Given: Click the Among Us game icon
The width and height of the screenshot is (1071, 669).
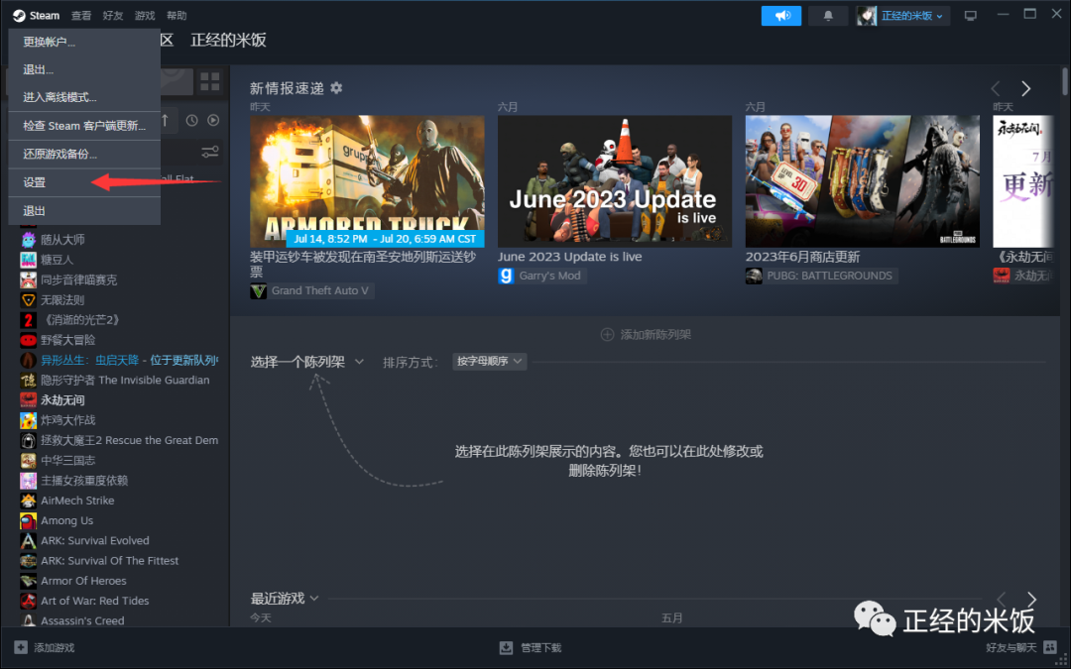Looking at the screenshot, I should pyautogui.click(x=28, y=521).
